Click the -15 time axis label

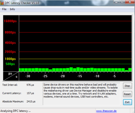click(80, 76)
